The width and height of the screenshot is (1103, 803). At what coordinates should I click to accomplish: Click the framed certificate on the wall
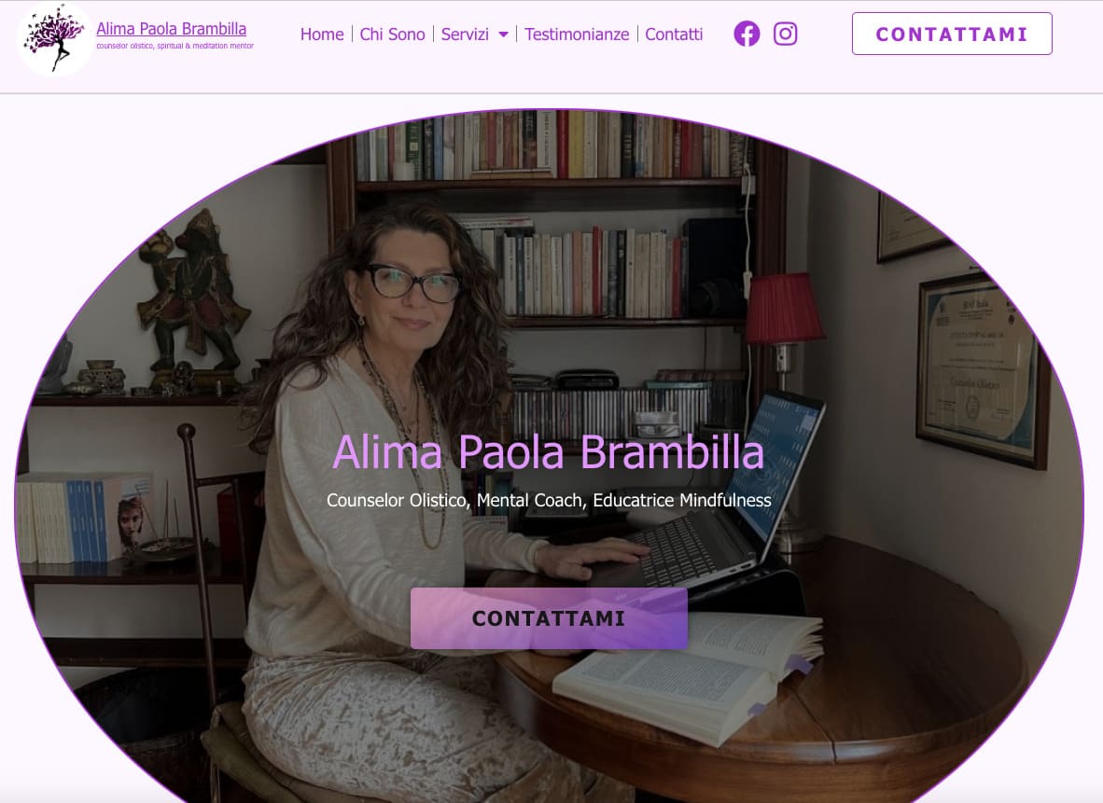pos(980,369)
